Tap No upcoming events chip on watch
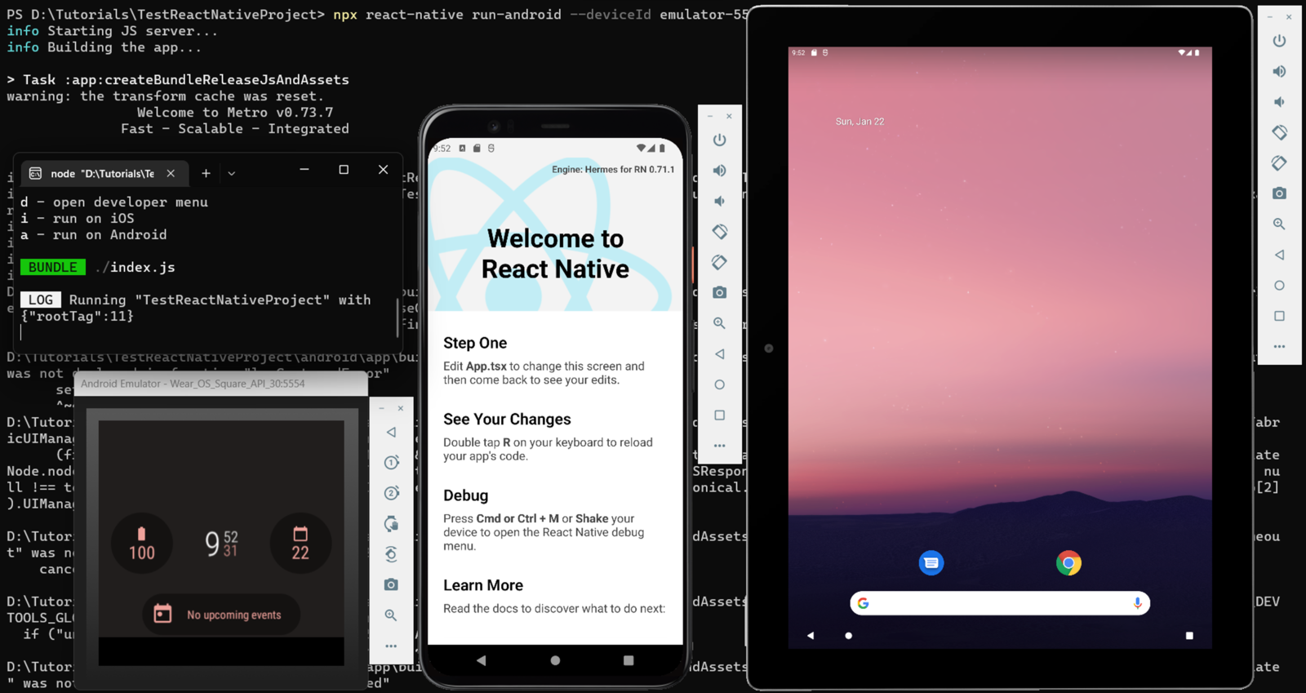The image size is (1306, 693). (221, 615)
